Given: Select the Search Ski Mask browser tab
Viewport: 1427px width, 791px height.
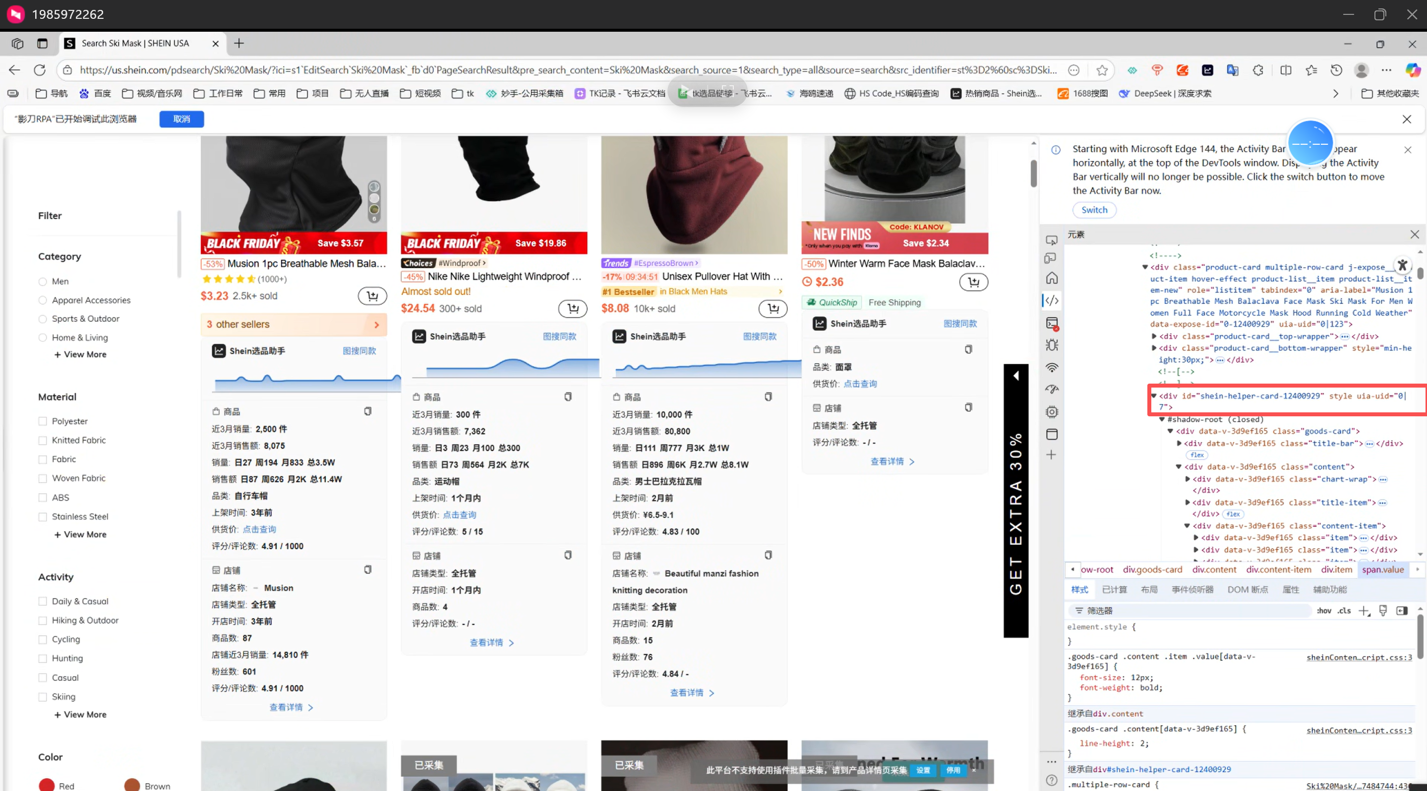Looking at the screenshot, I should coord(143,44).
